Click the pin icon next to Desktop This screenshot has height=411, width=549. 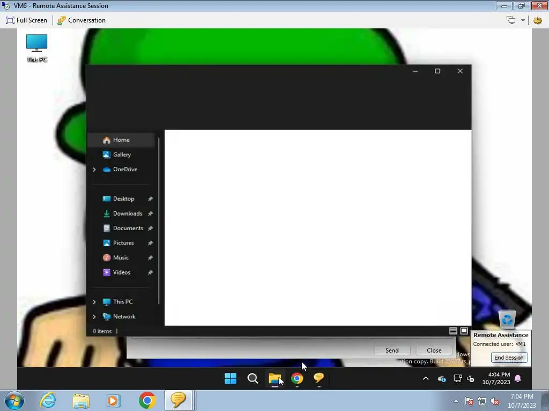pos(150,199)
